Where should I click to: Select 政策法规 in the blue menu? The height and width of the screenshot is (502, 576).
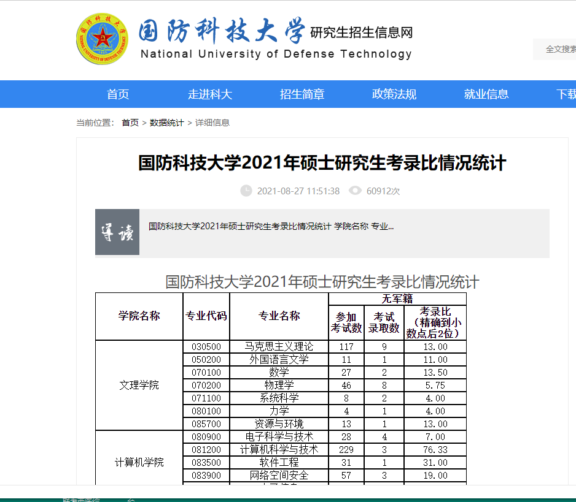click(394, 94)
